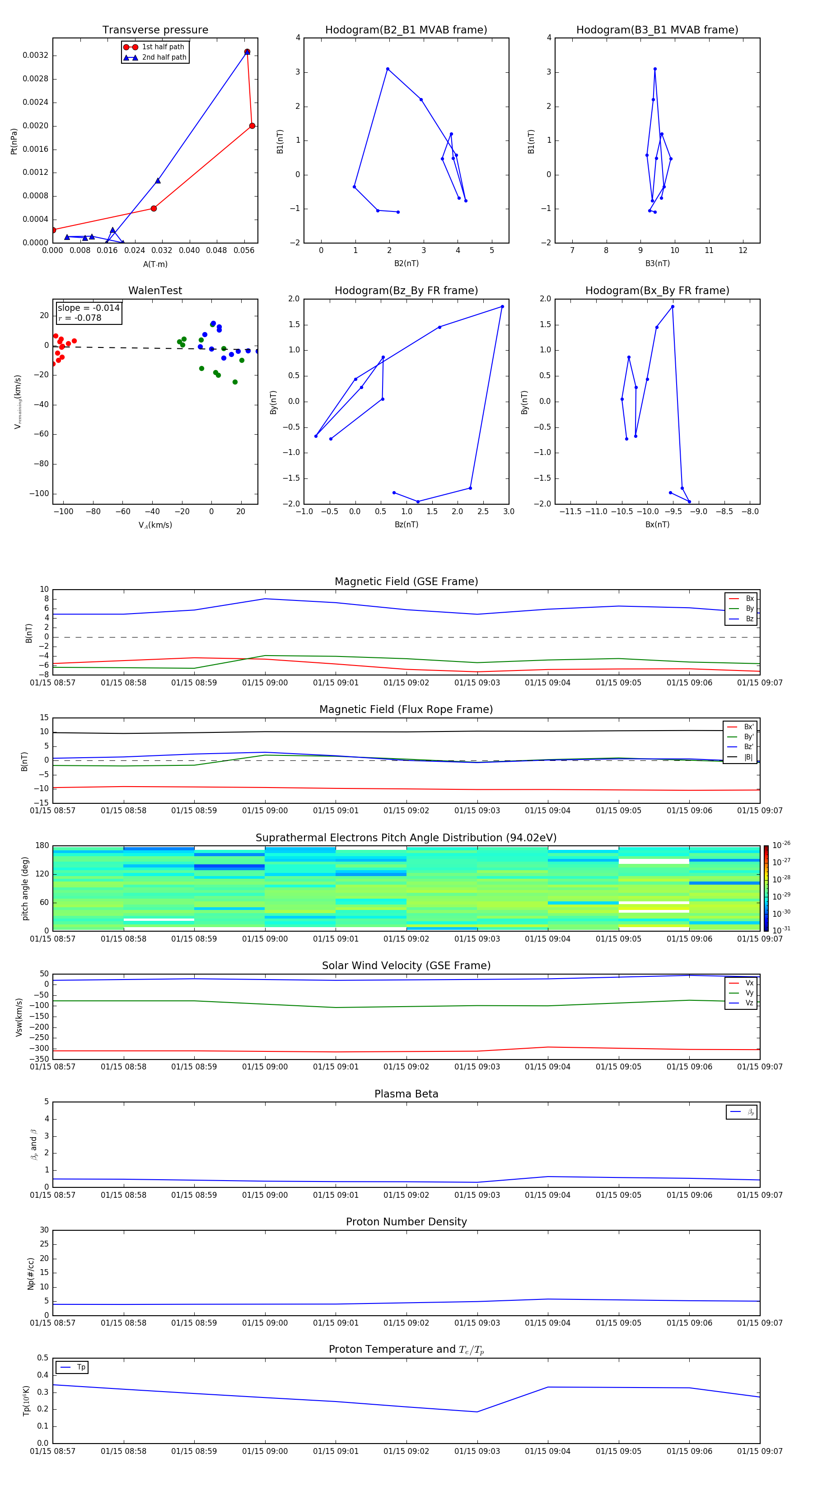Click 'Magnetic Field (Flux Rope Frame)' title
Screen dimensions: 813x1491
pos(406,710)
